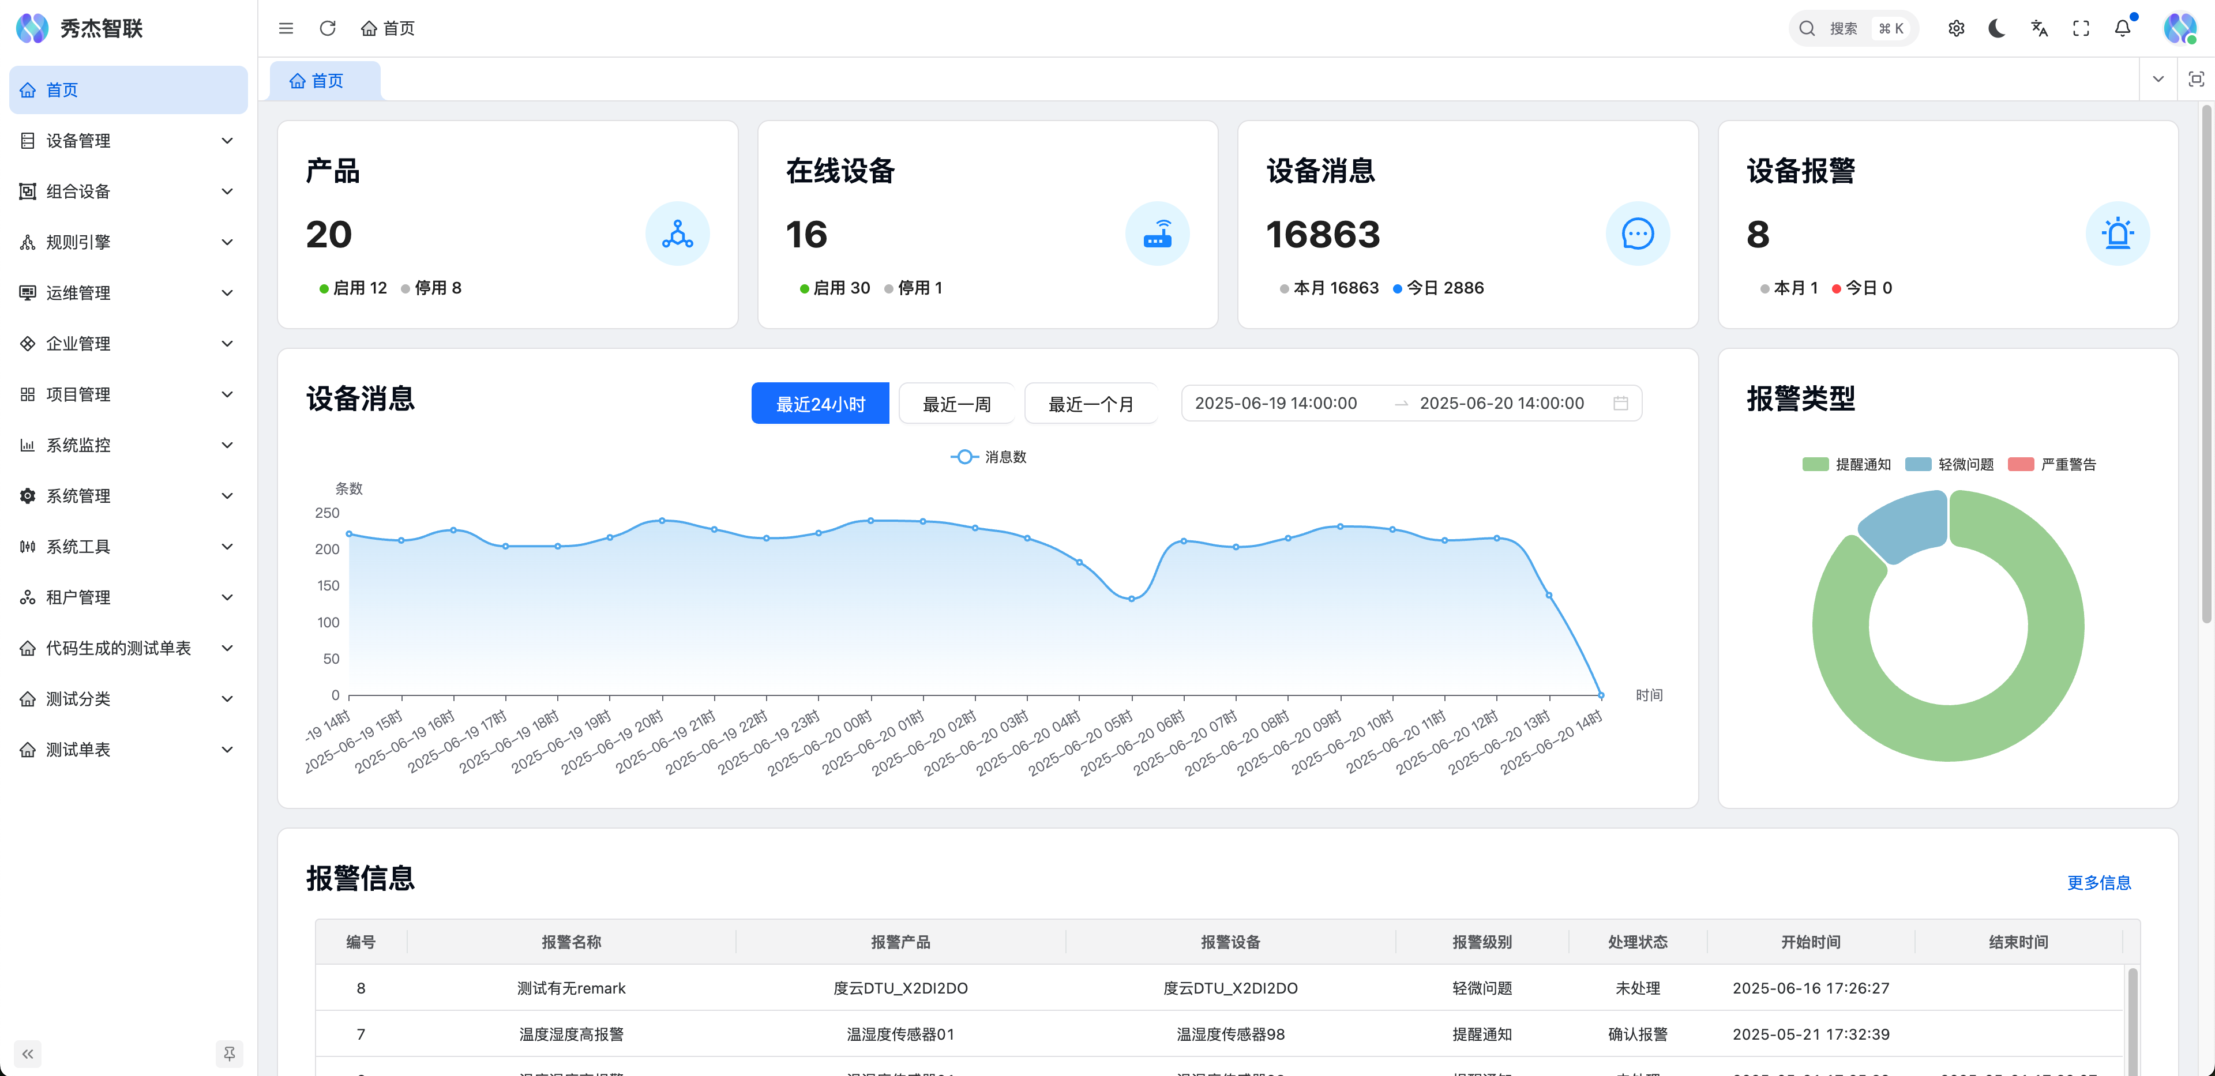The width and height of the screenshot is (2215, 1076).
Task: Collapse the sidebar with hamburger icon
Action: tap(286, 28)
